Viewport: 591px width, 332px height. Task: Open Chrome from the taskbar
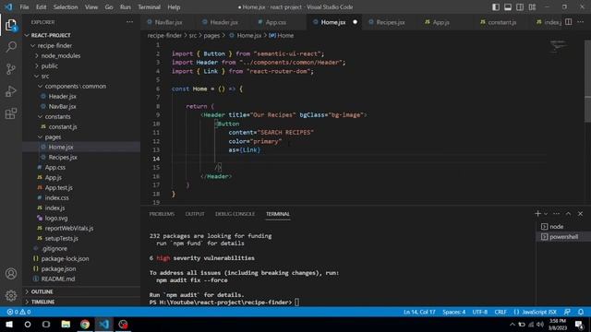tap(85, 324)
